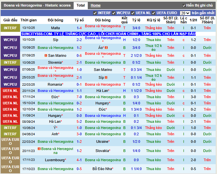This screenshot has height=174, width=217.
Task: Click the 3-0 score of Anh match
Action: pos(79,134)
